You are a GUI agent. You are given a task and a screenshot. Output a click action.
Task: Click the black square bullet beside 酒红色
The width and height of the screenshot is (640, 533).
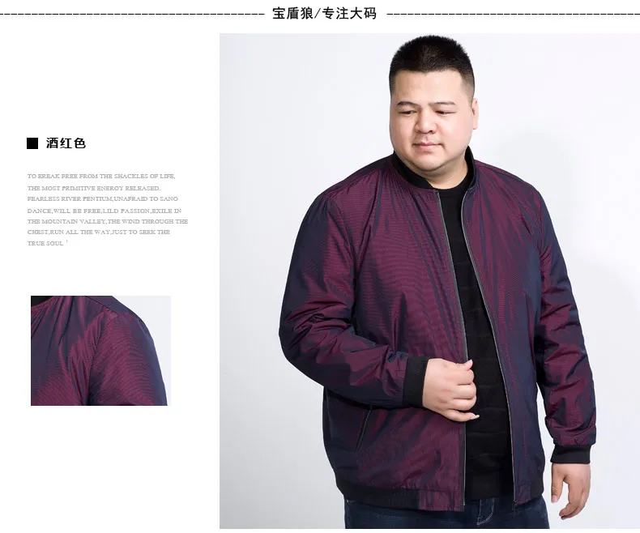32,143
